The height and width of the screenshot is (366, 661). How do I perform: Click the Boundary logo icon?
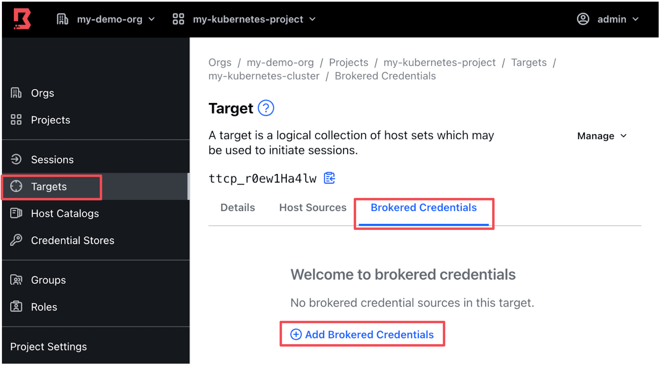(x=22, y=19)
